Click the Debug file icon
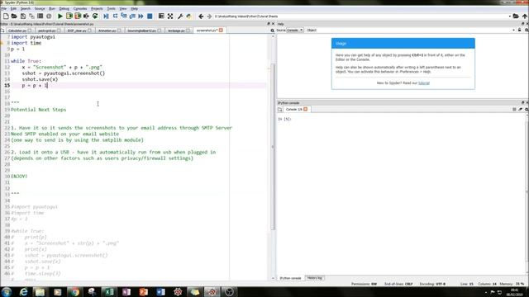 [x=107, y=16]
